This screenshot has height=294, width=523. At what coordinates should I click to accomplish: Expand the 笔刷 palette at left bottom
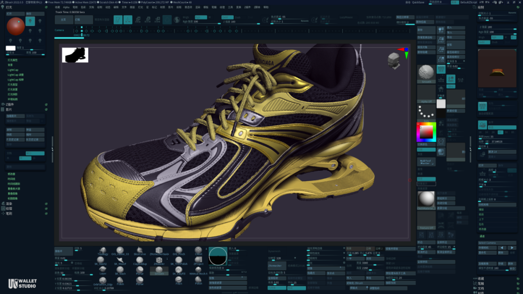[9, 213]
